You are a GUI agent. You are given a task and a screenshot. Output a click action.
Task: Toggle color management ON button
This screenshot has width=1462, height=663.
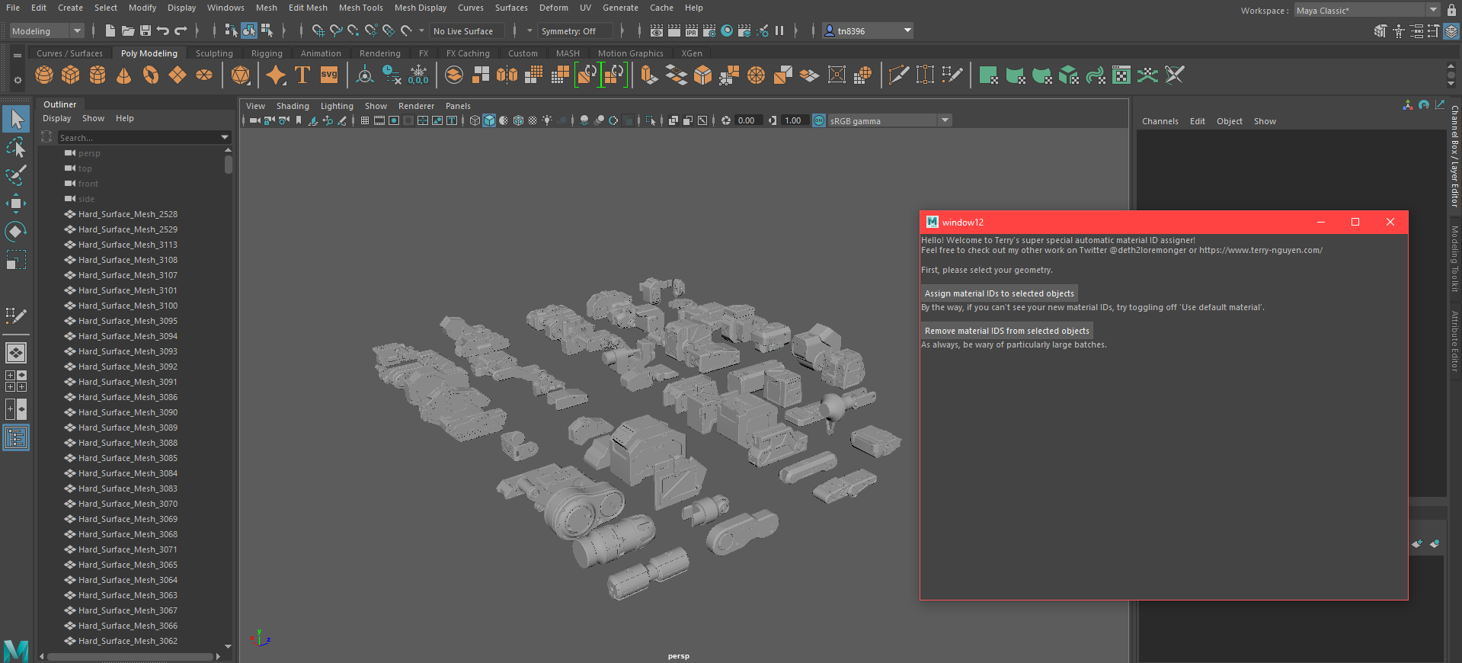(819, 120)
